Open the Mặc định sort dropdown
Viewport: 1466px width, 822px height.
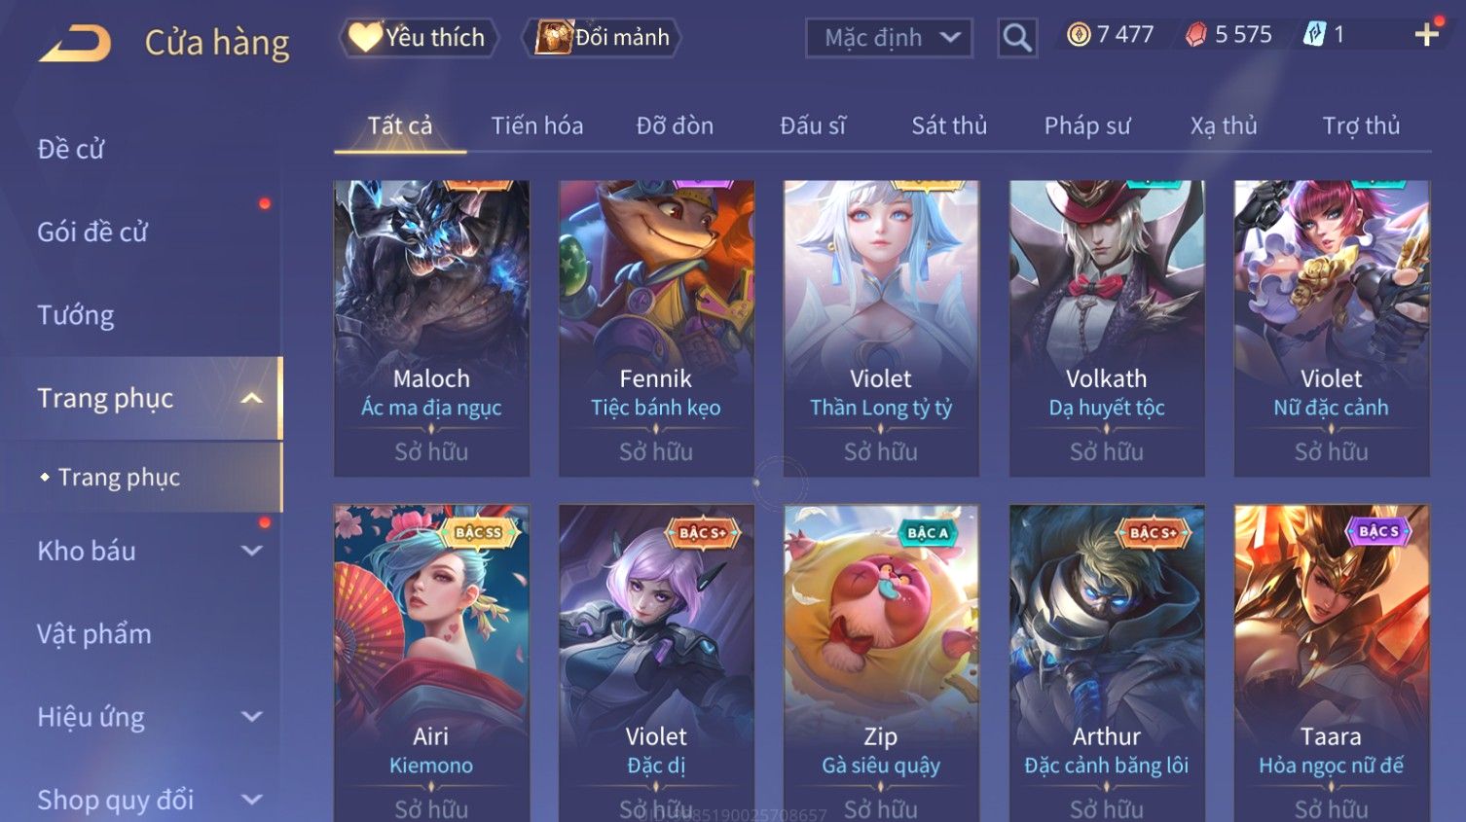889,38
